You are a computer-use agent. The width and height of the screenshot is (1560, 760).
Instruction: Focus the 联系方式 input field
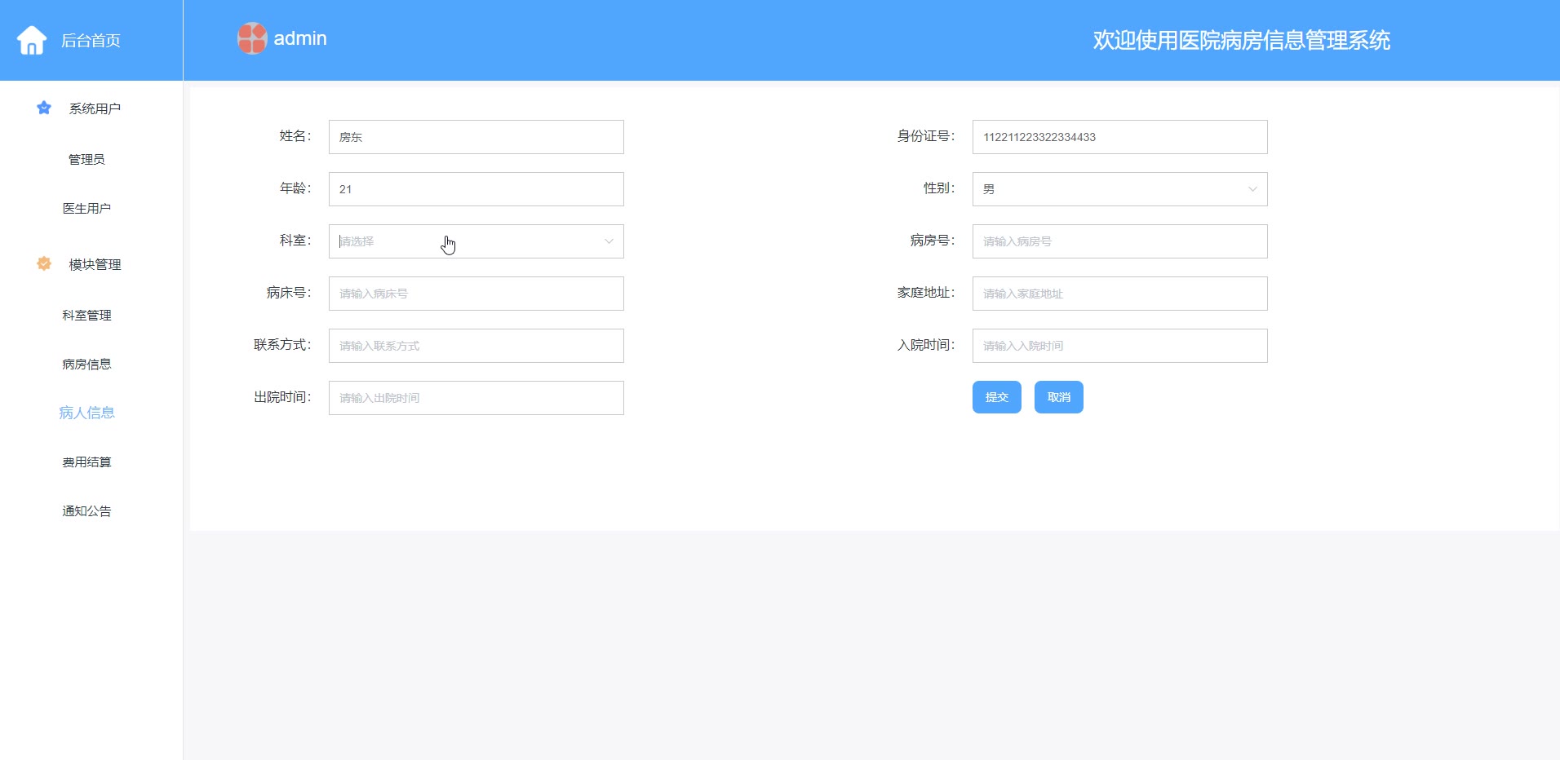(476, 346)
